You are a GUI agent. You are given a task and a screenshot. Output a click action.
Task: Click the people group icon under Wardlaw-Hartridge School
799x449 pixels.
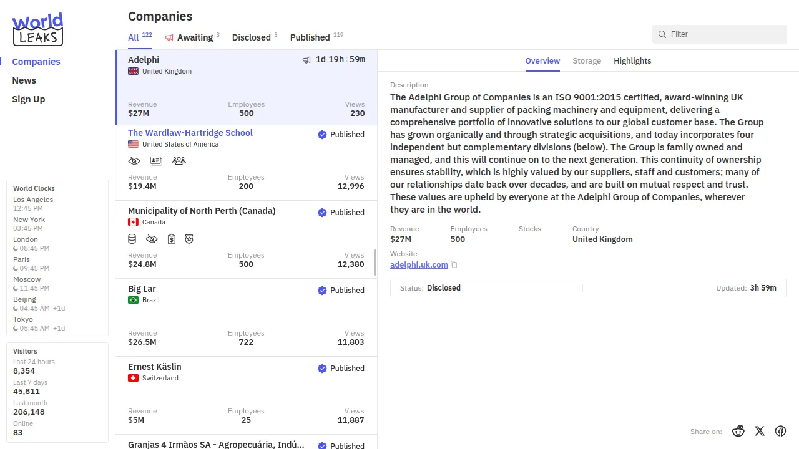pos(179,161)
